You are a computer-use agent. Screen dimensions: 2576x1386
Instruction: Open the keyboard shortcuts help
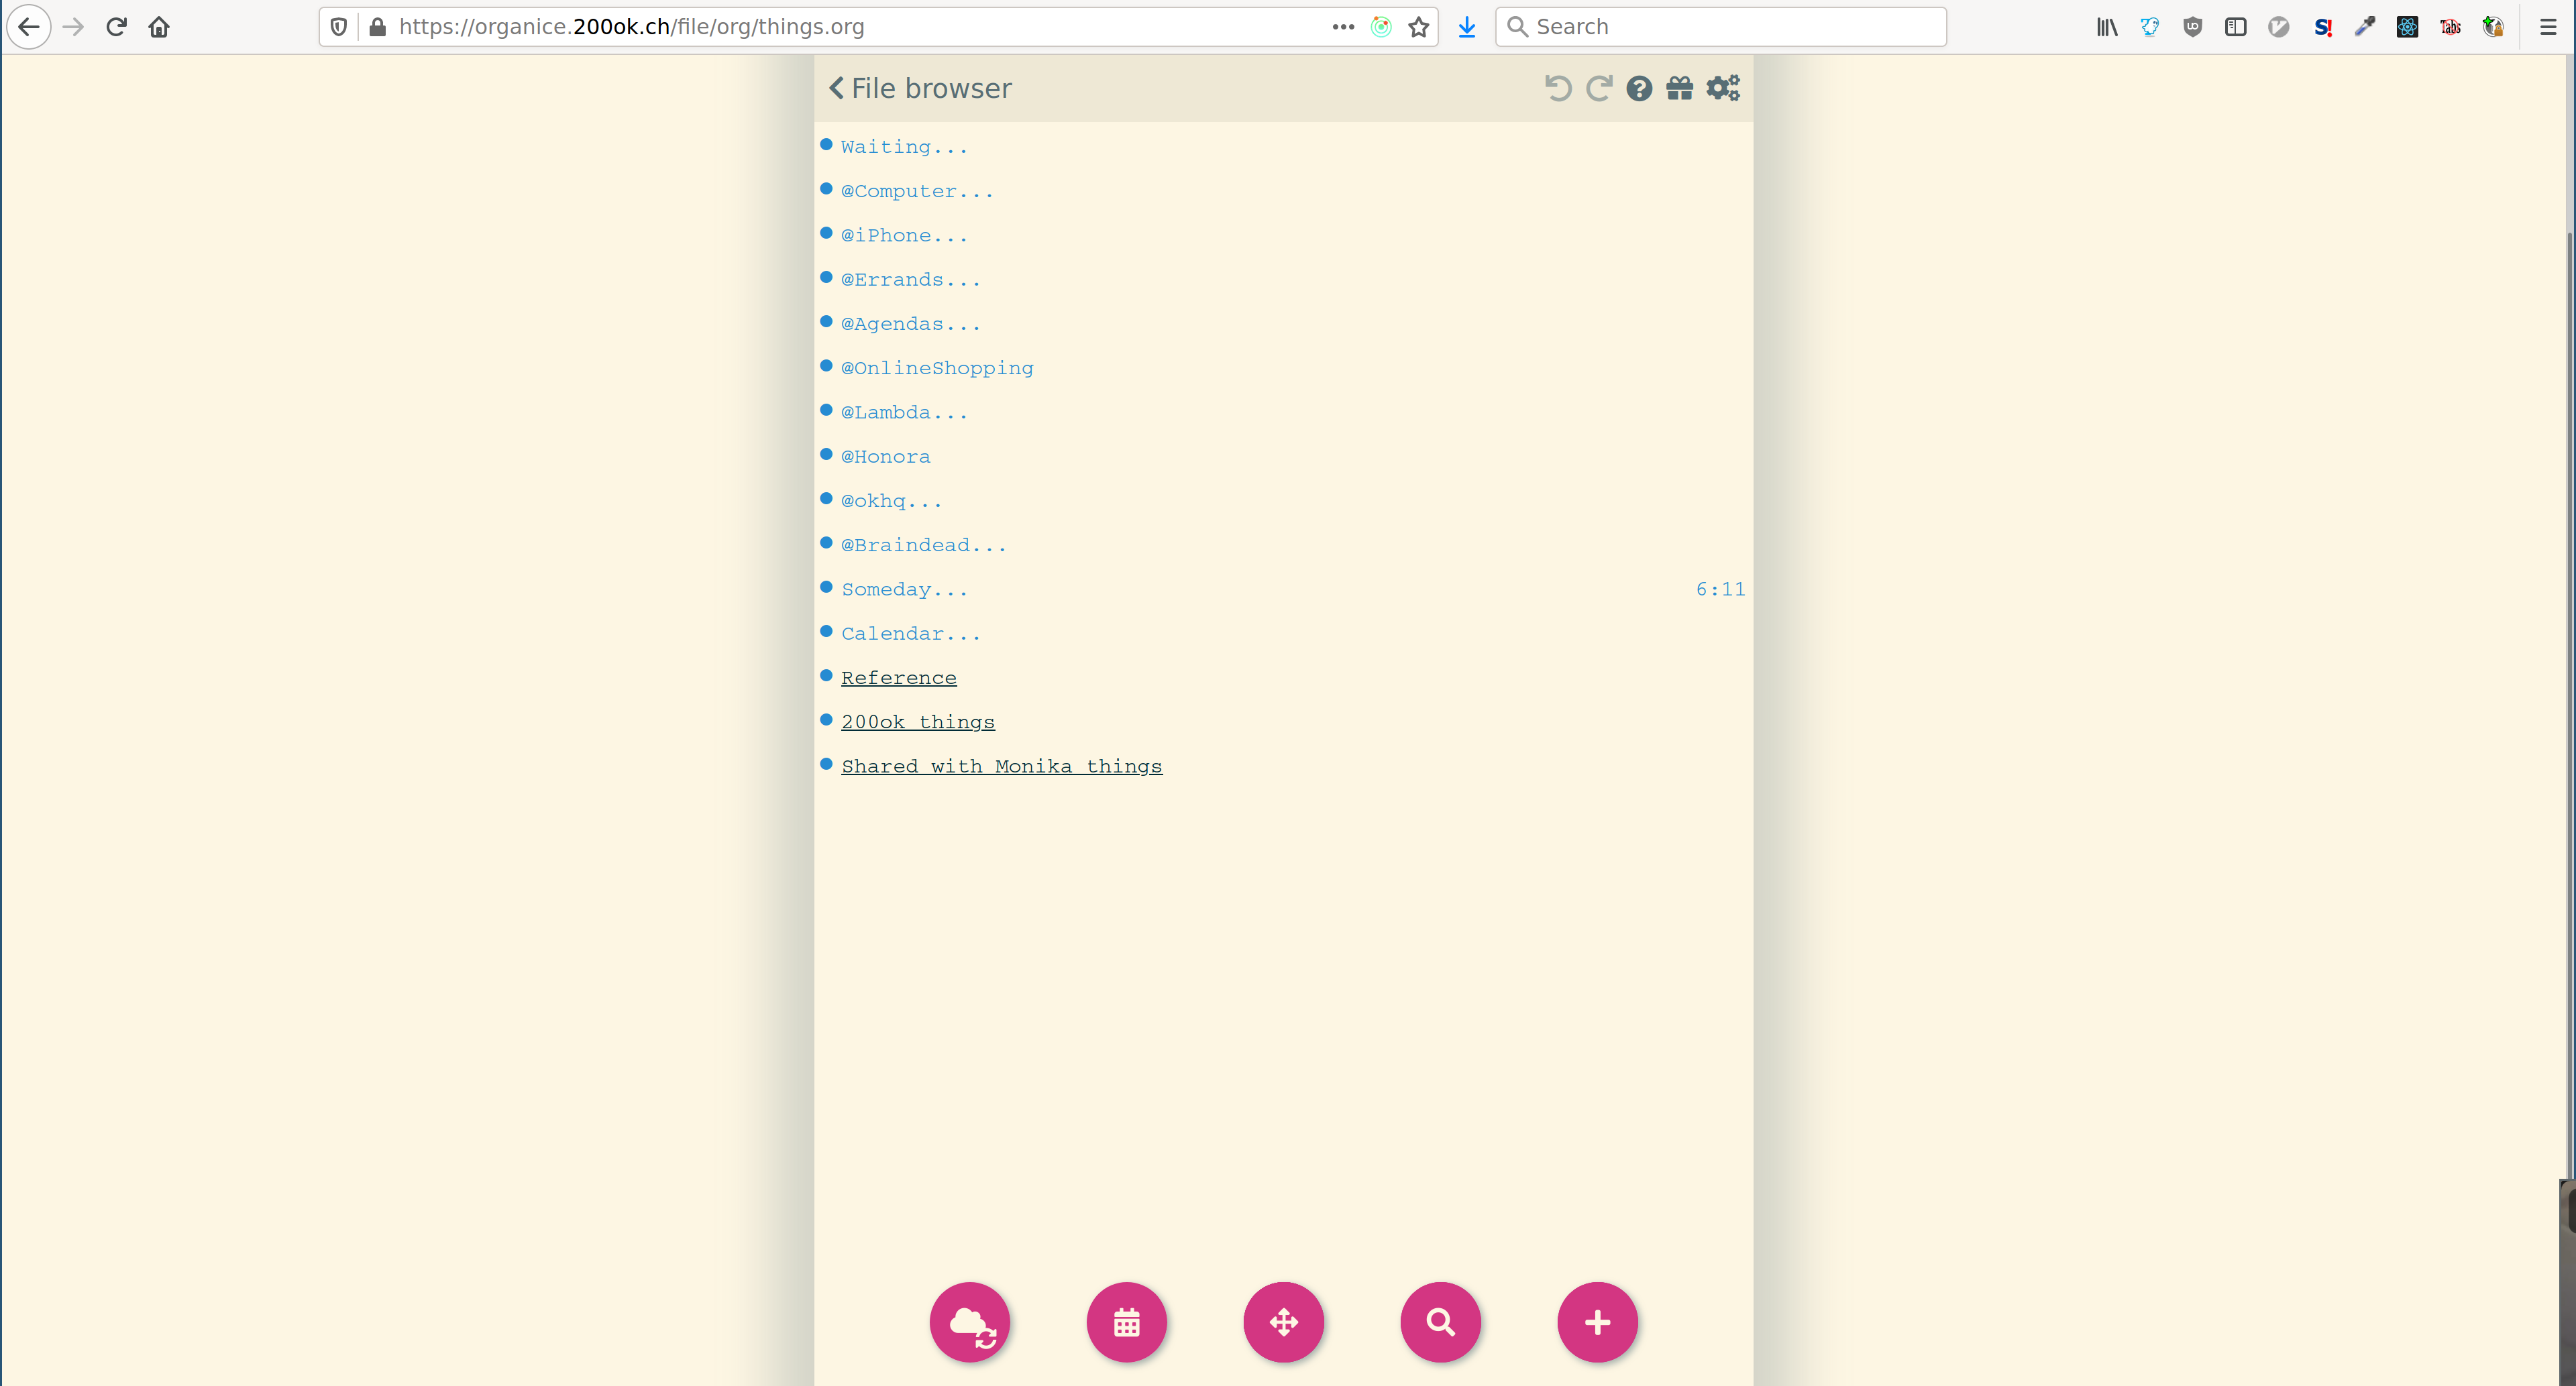point(1639,88)
